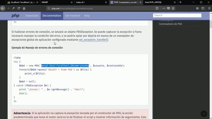Close the Index of / tab
The image size is (212, 119).
pyautogui.click(x=106, y=2)
